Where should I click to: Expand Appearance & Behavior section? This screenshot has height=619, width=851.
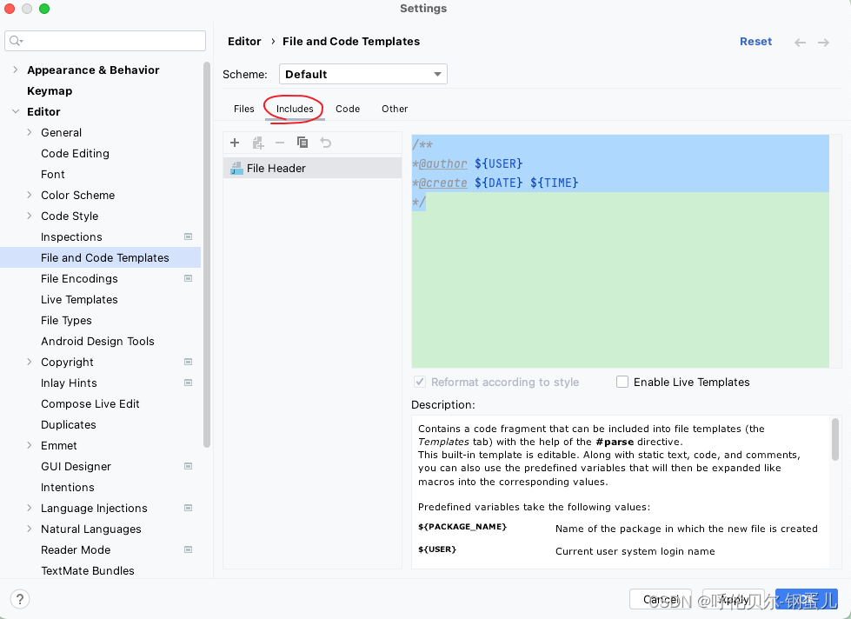coord(15,70)
